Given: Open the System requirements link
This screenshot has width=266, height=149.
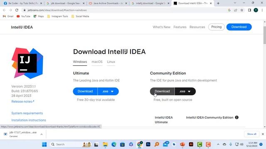Looking at the screenshot, I should (27, 113).
